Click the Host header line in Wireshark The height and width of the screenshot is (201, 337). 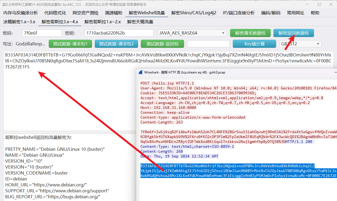[x=168, y=108]
